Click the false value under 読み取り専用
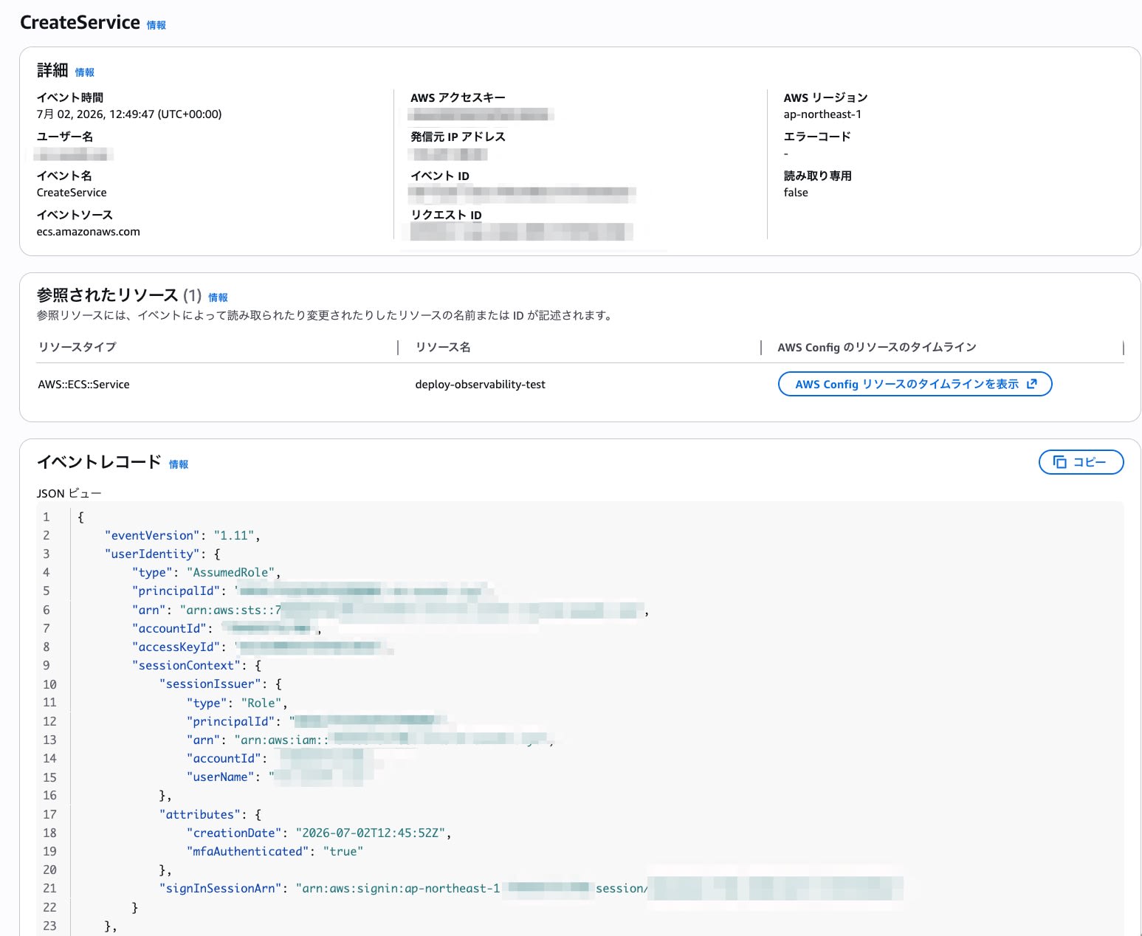This screenshot has width=1142, height=936. coord(796,193)
